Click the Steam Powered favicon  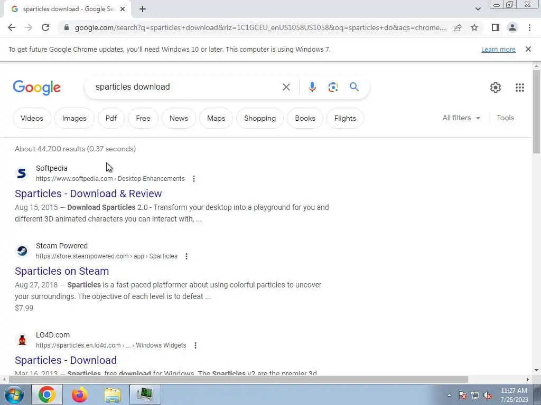(x=22, y=250)
